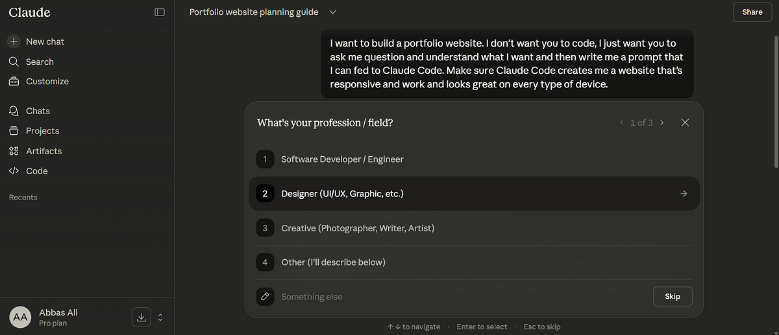Image resolution: width=779 pixels, height=335 pixels.
Task: Click the Skip button
Action: point(673,296)
